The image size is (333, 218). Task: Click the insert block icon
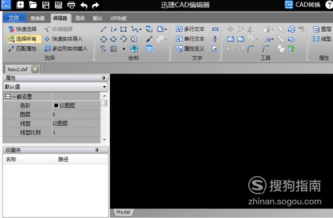(149, 29)
